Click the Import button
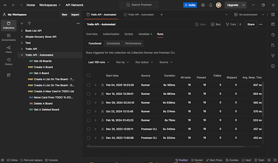The width and height of the screenshot is (278, 163). (x=75, y=14)
